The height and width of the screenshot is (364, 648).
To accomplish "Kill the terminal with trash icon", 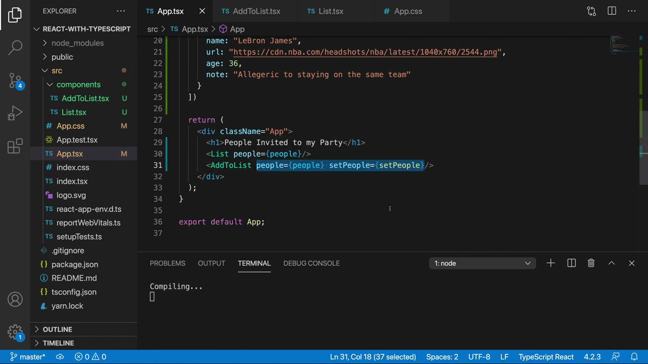I will [591, 263].
